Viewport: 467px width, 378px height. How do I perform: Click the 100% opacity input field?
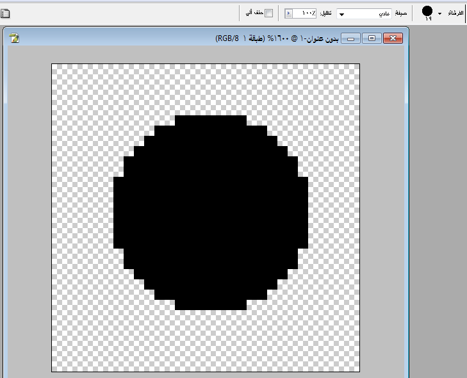[x=309, y=13]
